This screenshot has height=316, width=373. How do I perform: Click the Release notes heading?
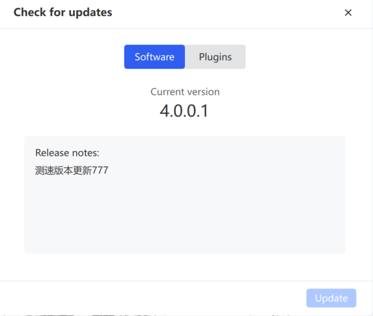tap(67, 153)
